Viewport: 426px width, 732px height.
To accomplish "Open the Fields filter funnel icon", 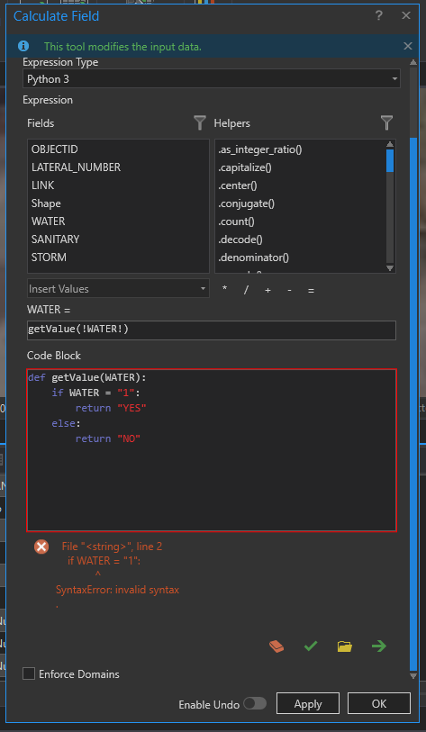I will pyautogui.click(x=200, y=122).
